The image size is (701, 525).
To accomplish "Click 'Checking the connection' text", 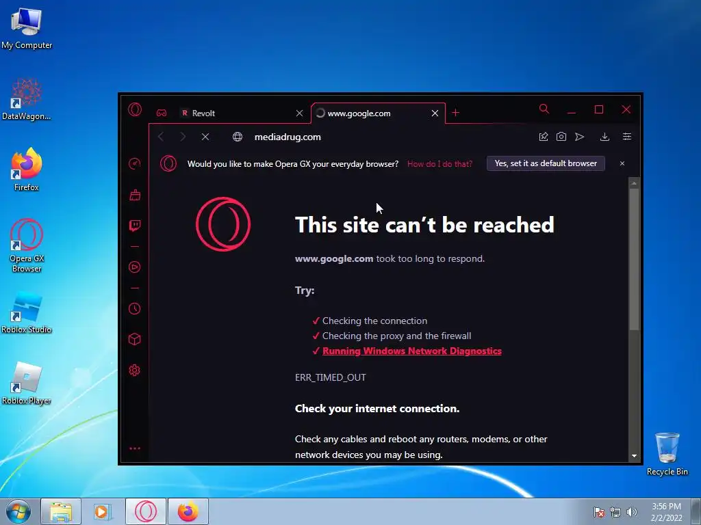I will pos(374,321).
